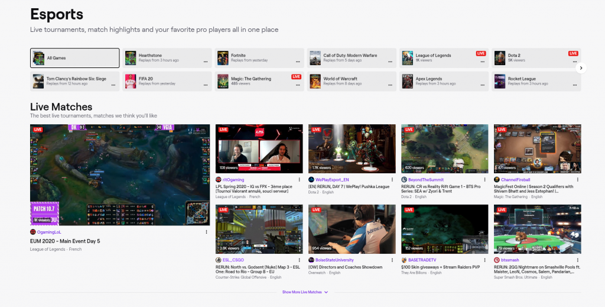Open the BTS Pro Series Dota thumbnail
605x307 pixels.
click(x=444, y=148)
